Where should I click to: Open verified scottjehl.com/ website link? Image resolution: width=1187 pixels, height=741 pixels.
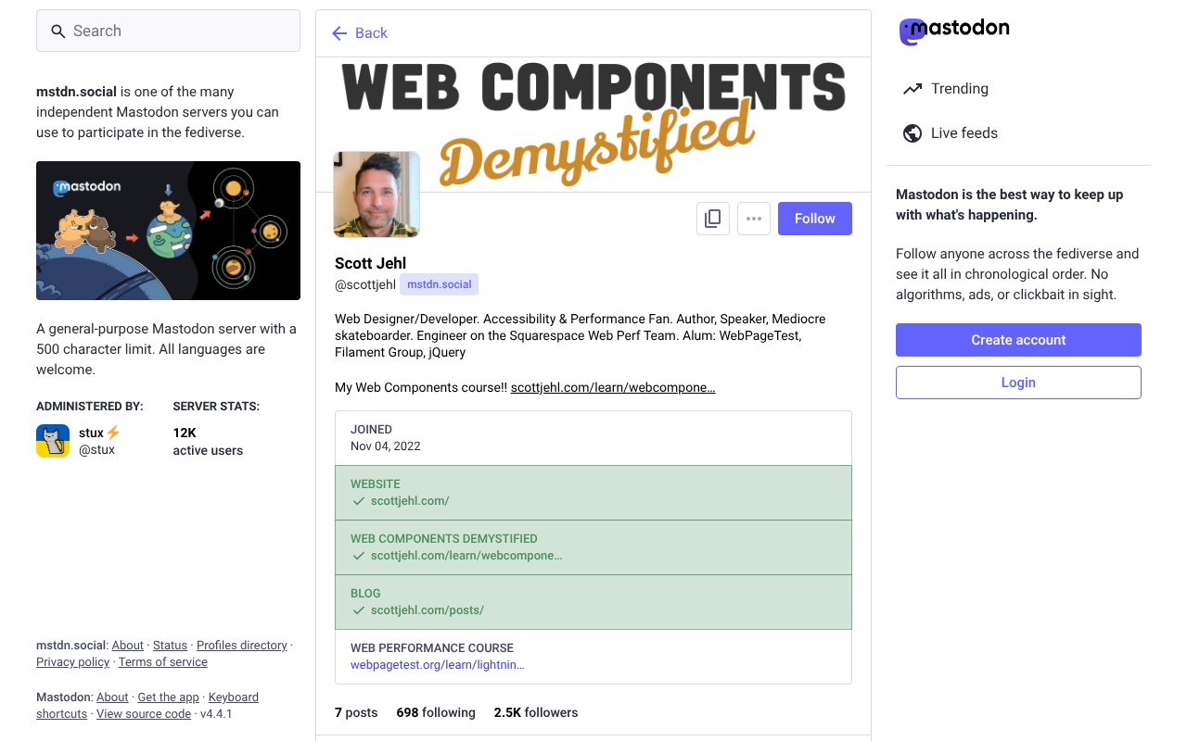point(410,501)
